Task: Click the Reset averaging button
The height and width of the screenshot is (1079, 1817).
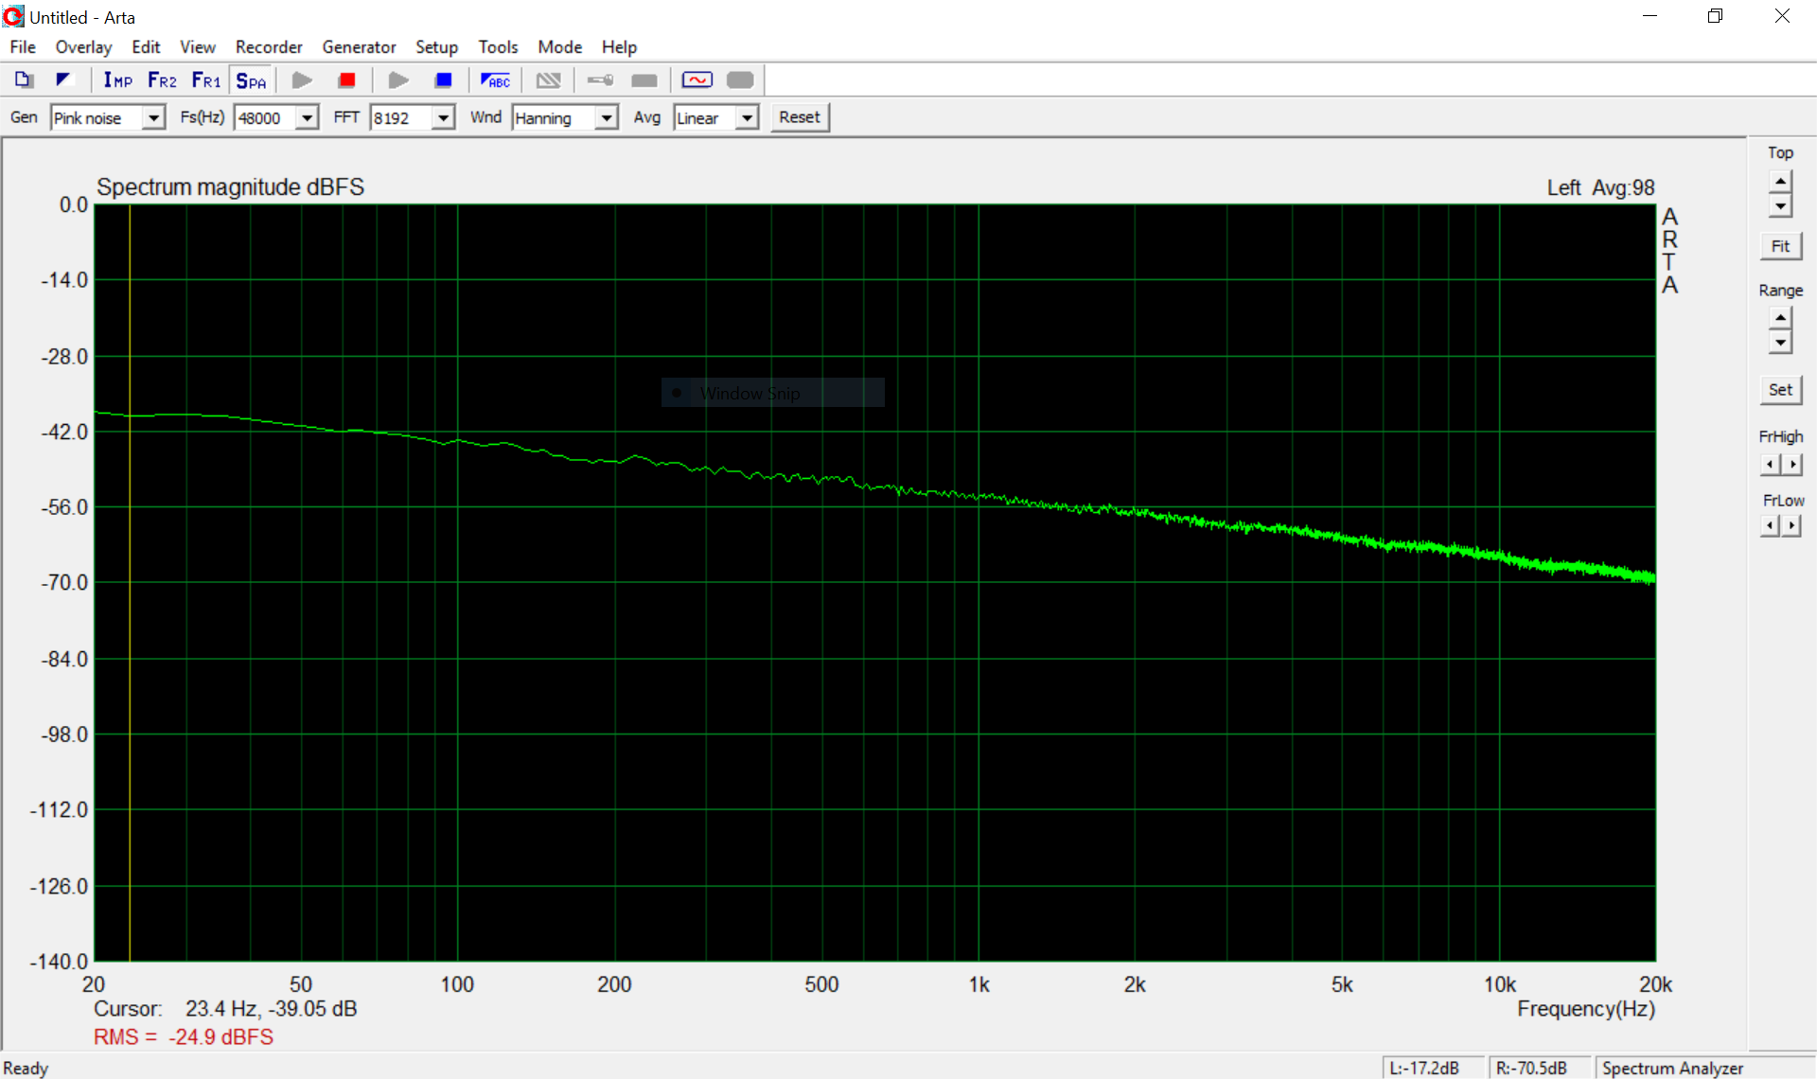Action: (799, 117)
